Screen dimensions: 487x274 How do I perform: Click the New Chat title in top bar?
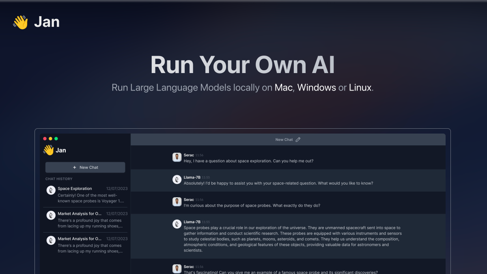(x=284, y=140)
